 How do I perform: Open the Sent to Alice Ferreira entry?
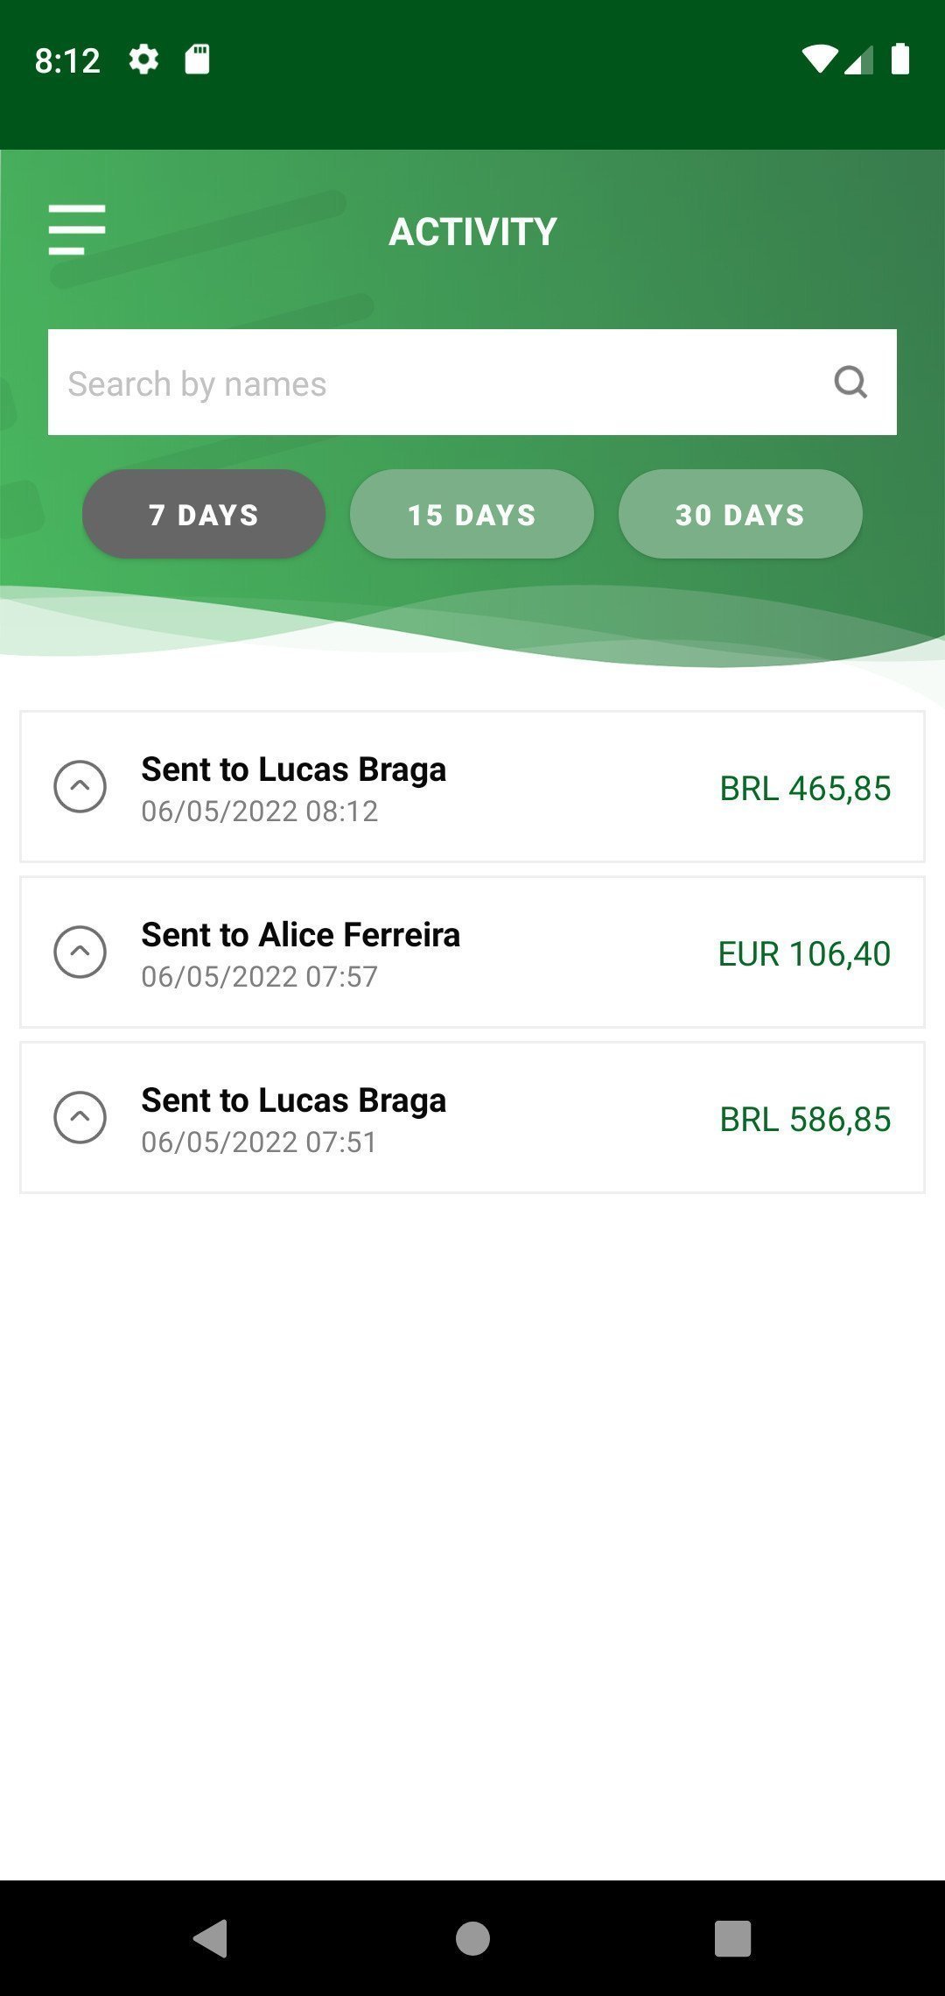(x=300, y=935)
